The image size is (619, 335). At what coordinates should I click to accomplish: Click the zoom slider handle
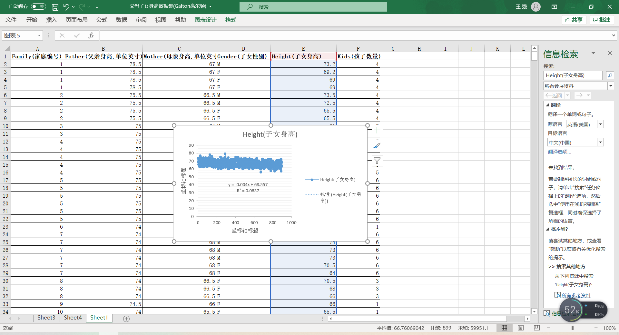pyautogui.click(x=573, y=328)
